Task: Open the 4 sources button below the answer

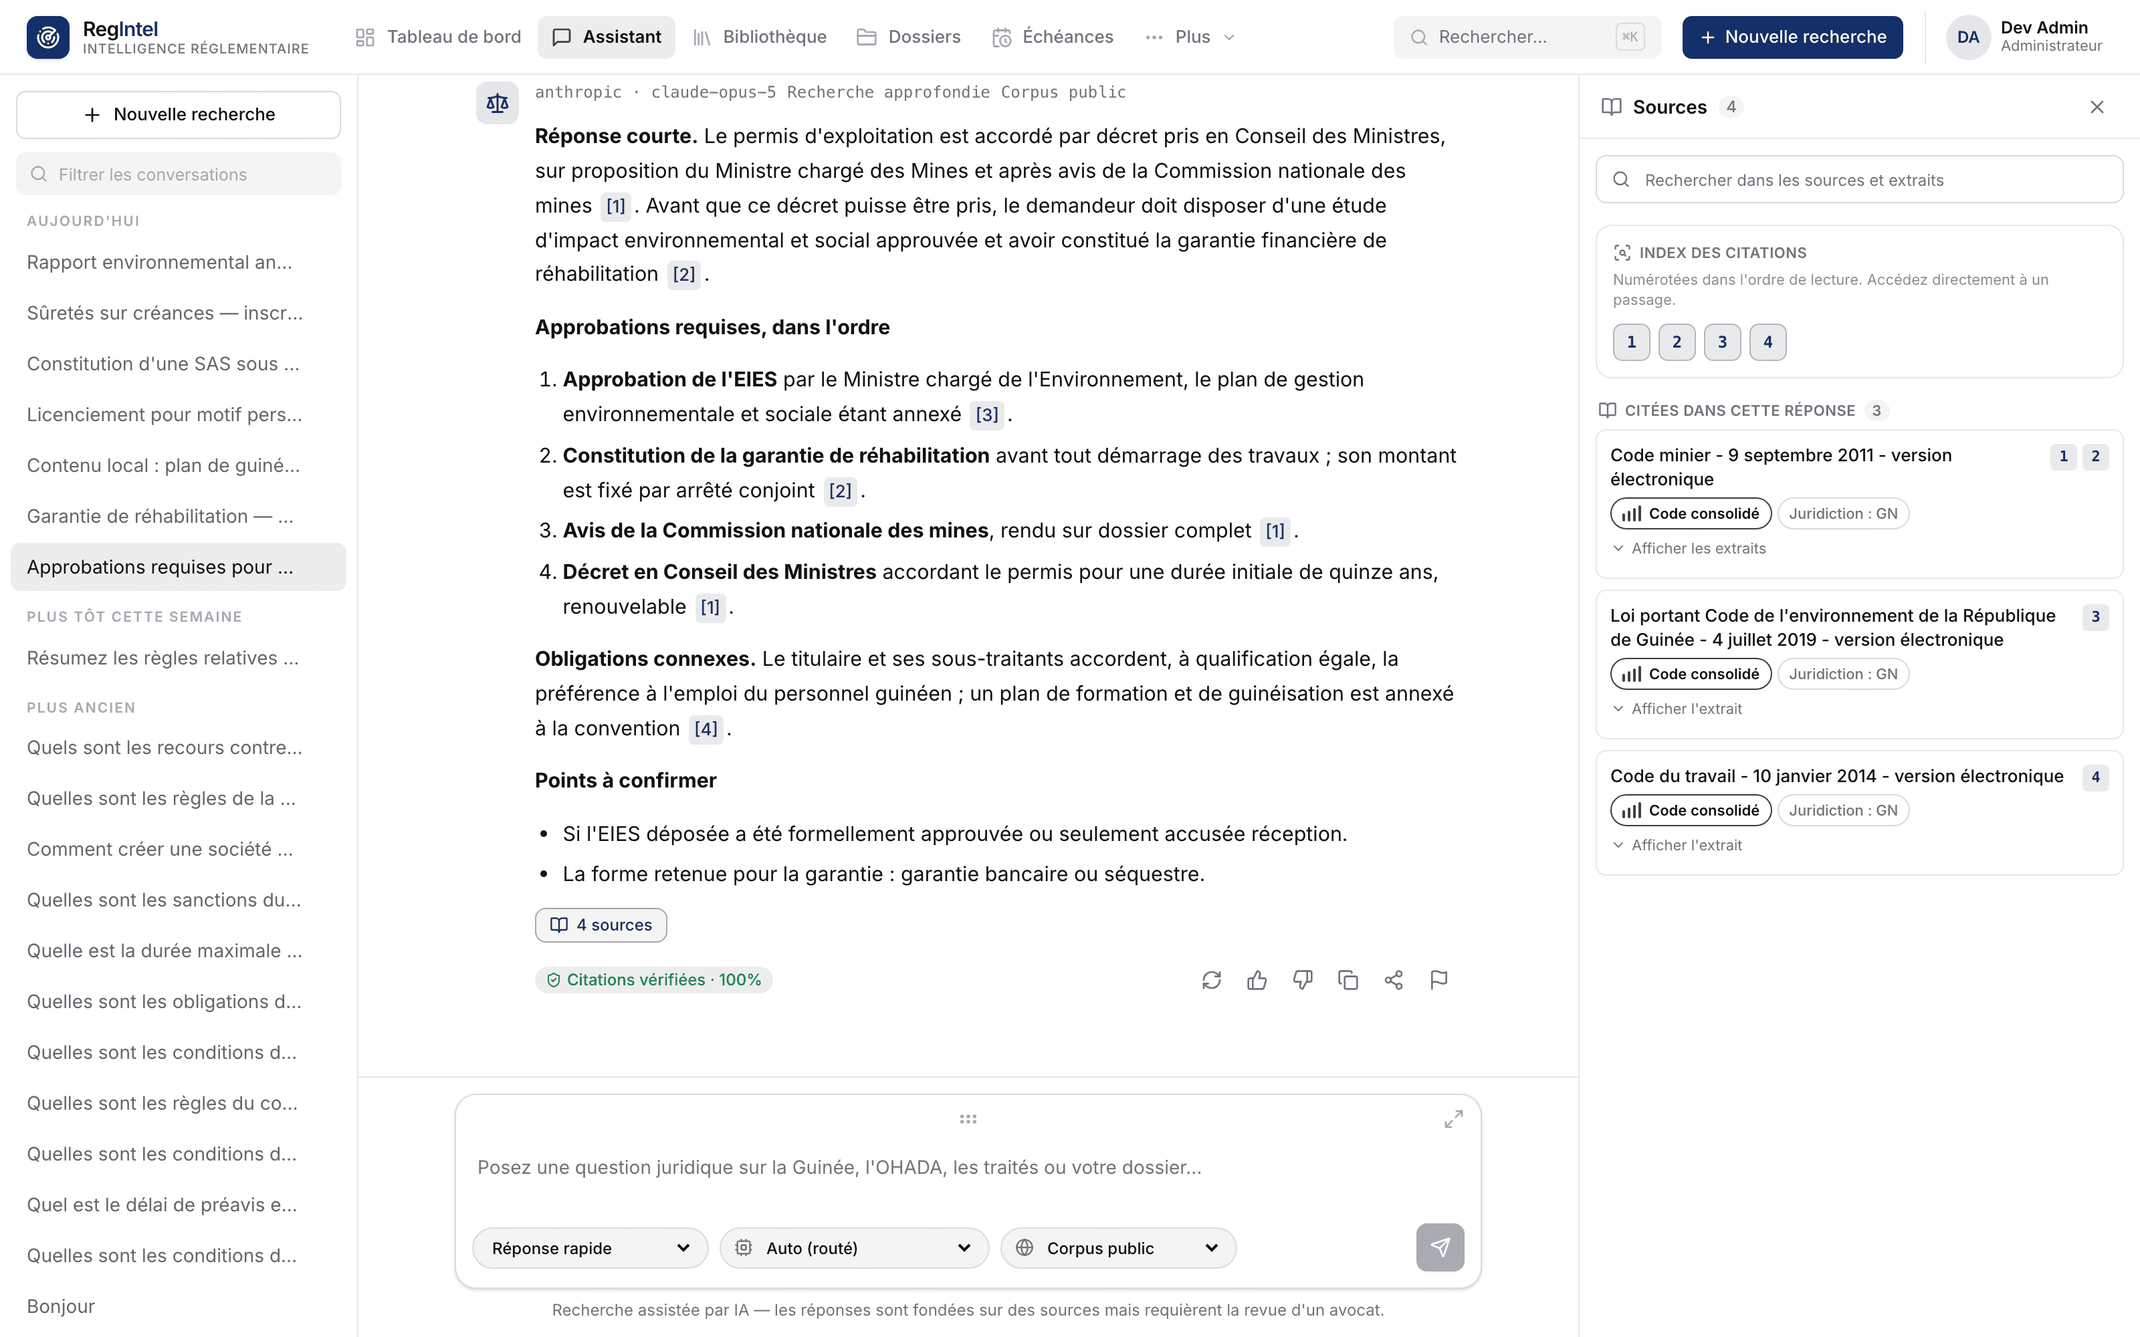Action: pos(601,925)
